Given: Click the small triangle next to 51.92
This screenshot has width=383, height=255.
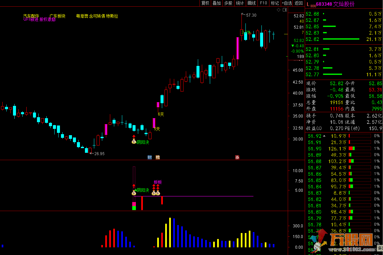Looking at the screenshot, I should [x=324, y=136].
